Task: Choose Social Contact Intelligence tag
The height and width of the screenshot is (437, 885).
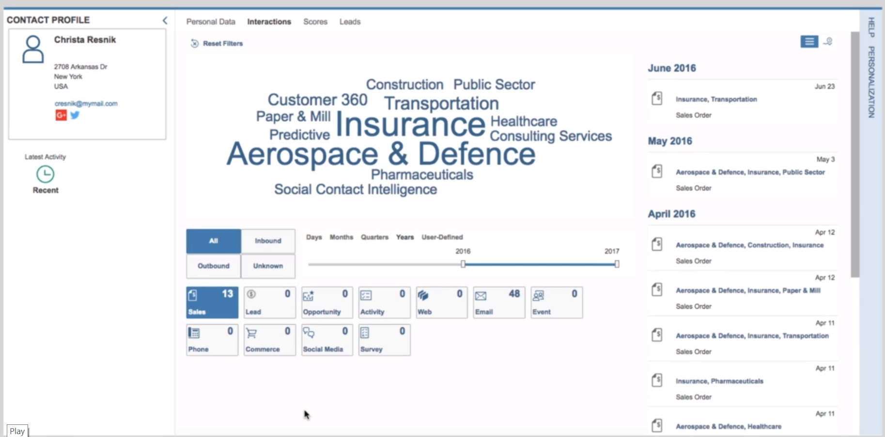Action: point(356,189)
